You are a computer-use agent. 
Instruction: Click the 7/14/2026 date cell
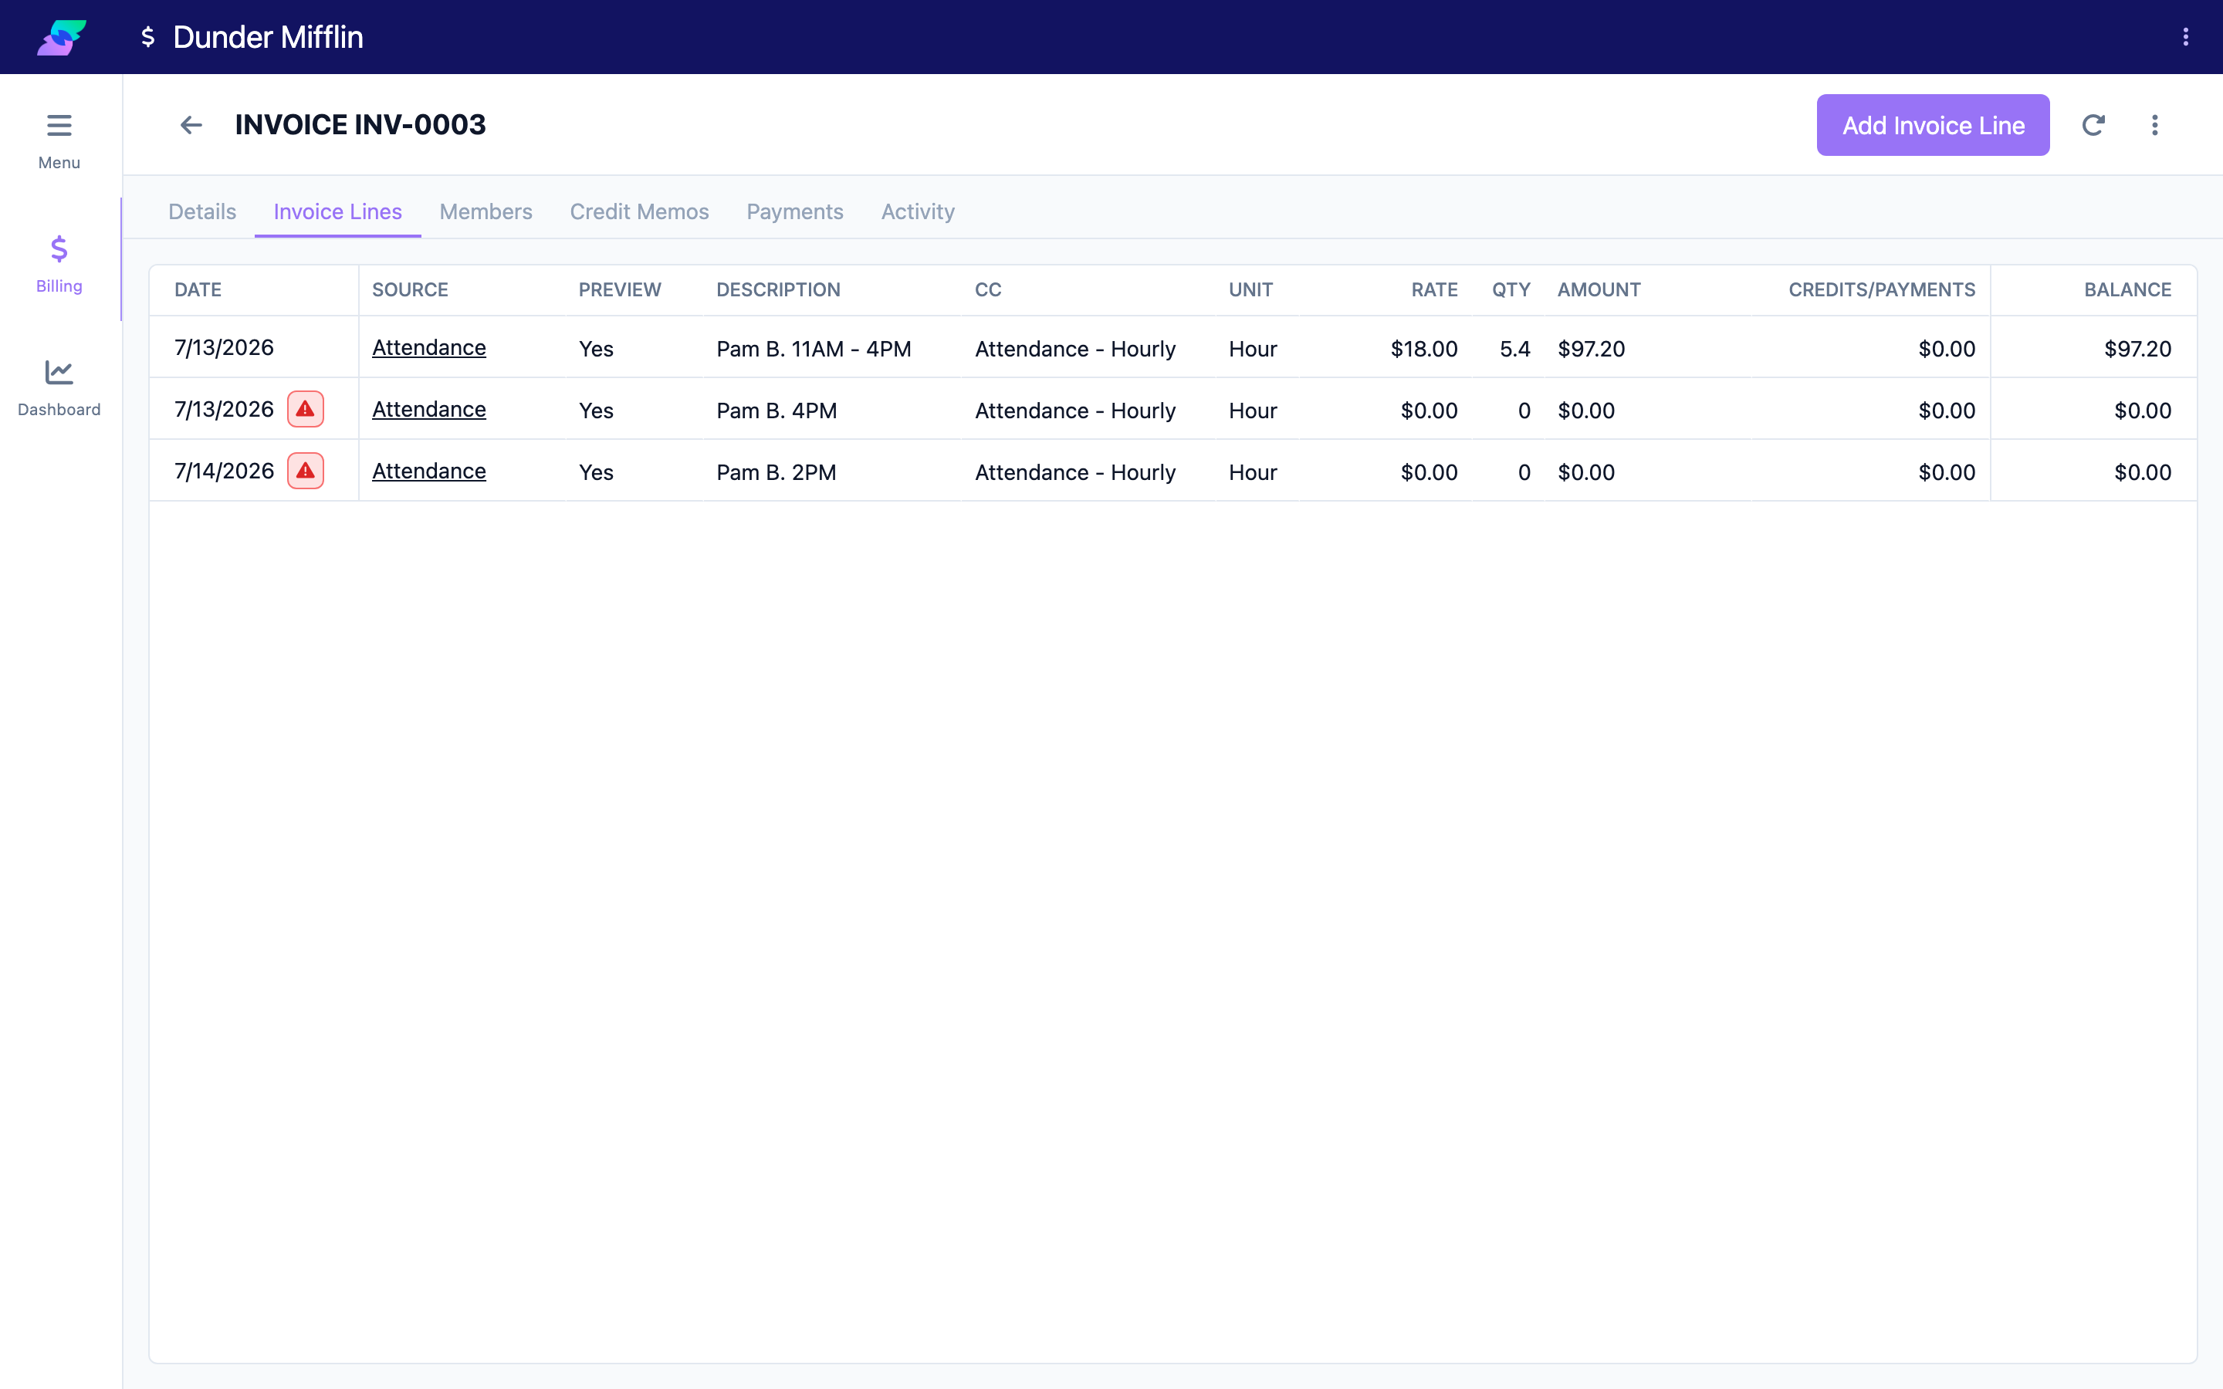pos(224,471)
